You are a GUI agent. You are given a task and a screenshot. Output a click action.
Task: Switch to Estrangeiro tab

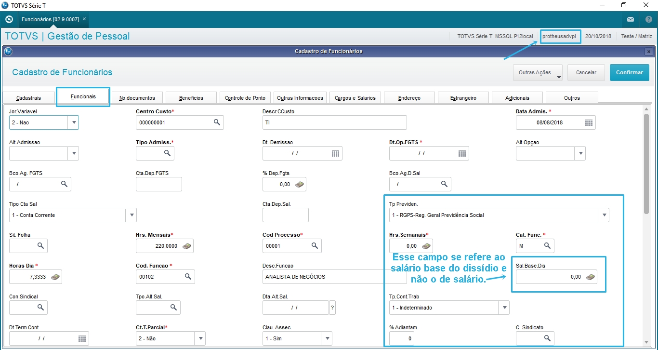click(x=463, y=98)
